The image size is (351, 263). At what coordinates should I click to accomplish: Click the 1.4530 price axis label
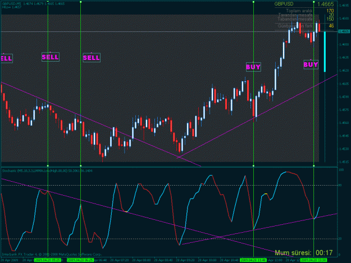(x=344, y=149)
